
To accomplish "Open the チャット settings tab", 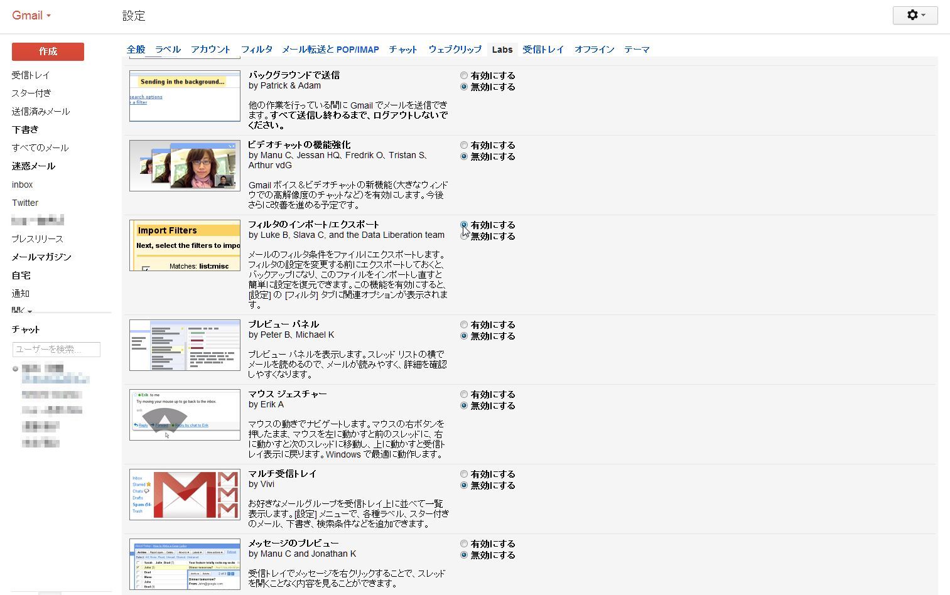I will (x=402, y=49).
